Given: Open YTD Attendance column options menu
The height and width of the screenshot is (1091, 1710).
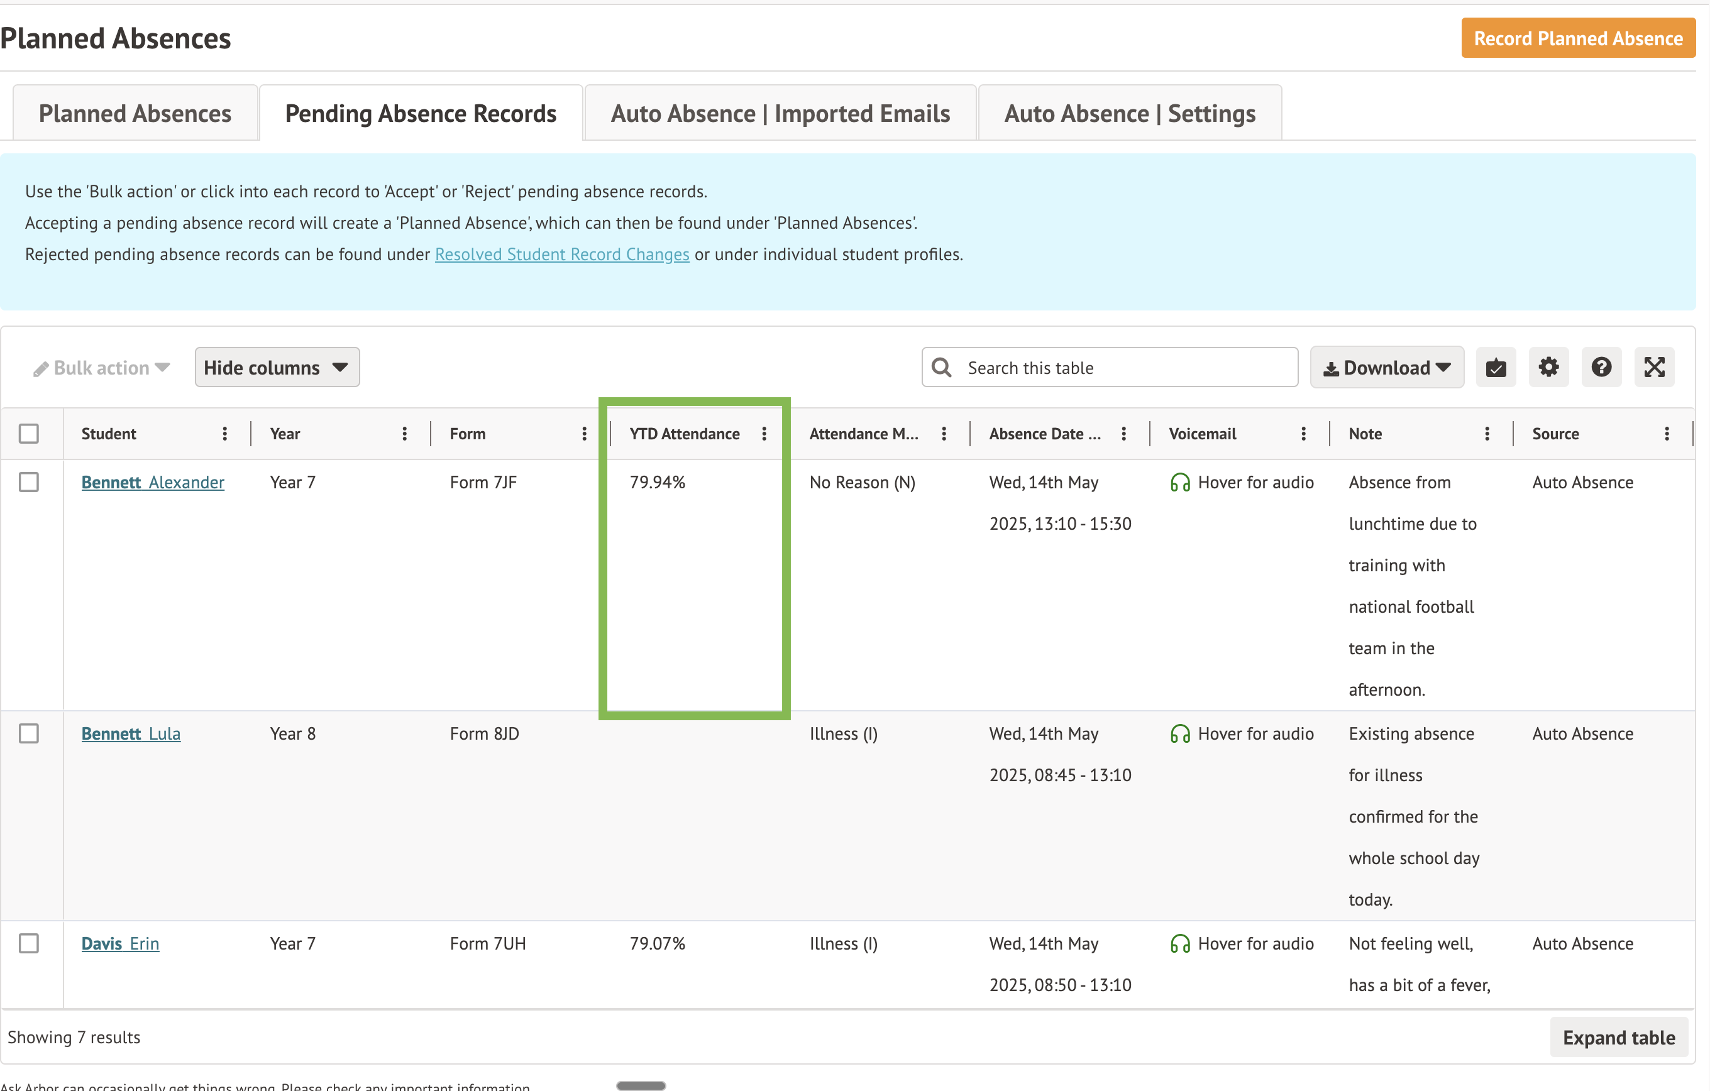Looking at the screenshot, I should [764, 434].
